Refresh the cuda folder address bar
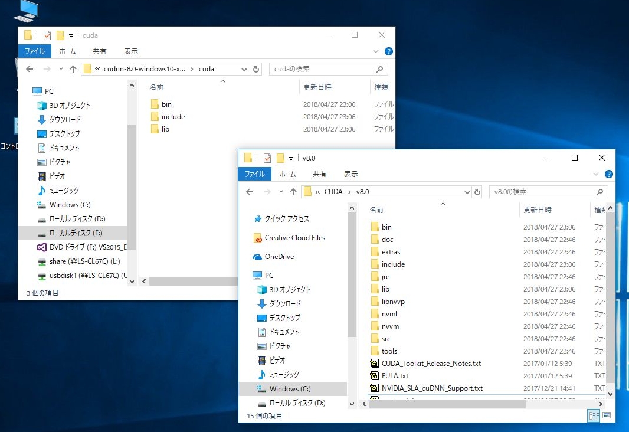This screenshot has width=629, height=432. [256, 69]
